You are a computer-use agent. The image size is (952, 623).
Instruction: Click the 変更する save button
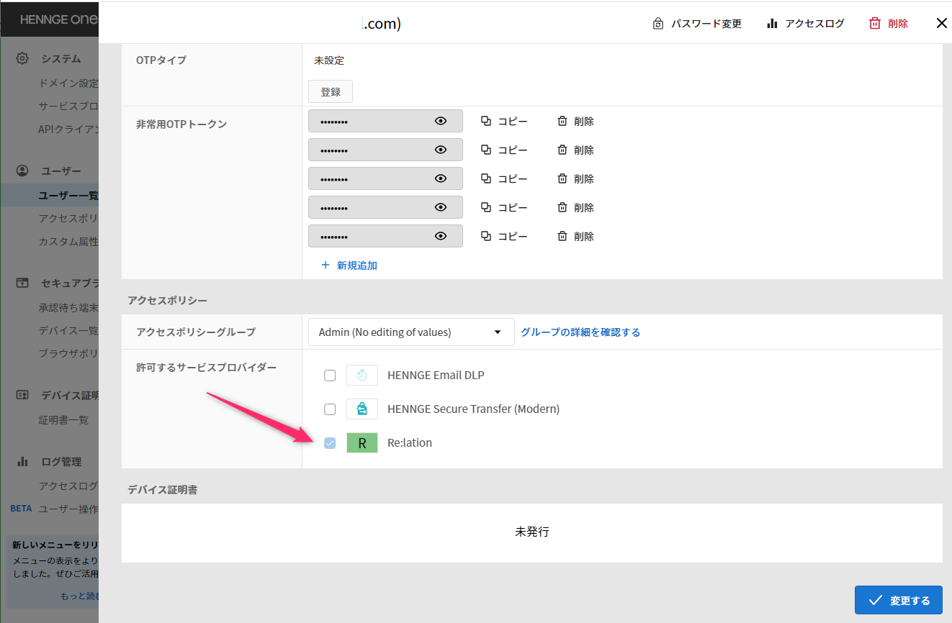pyautogui.click(x=898, y=601)
